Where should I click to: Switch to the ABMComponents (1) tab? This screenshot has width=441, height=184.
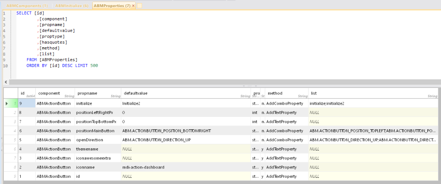(x=27, y=6)
